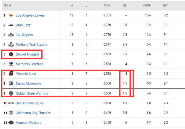Go to San Antonio Spurs team page
185x129 pixels.
(x=29, y=103)
